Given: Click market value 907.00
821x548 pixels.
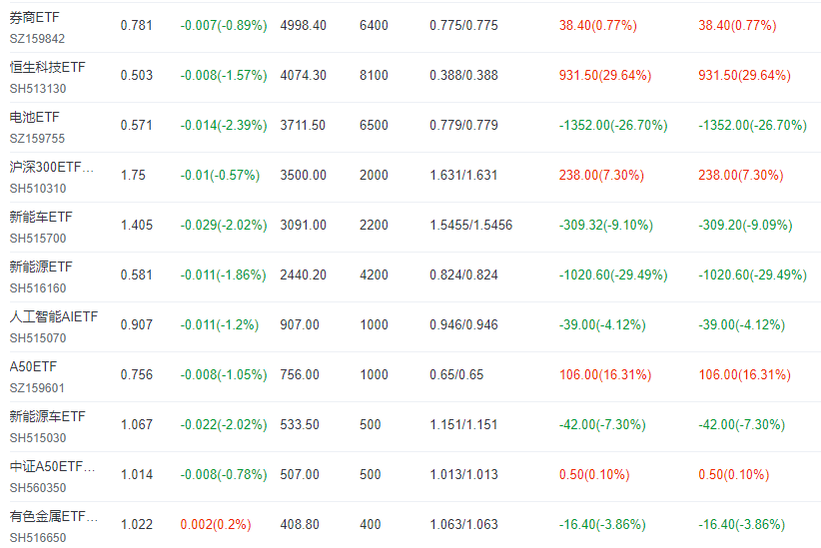Looking at the screenshot, I should (x=300, y=325).
